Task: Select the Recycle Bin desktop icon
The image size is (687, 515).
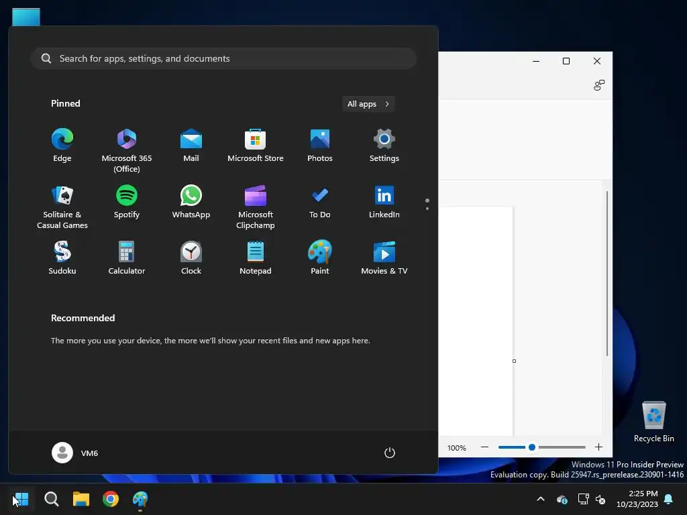Action: 653,421
